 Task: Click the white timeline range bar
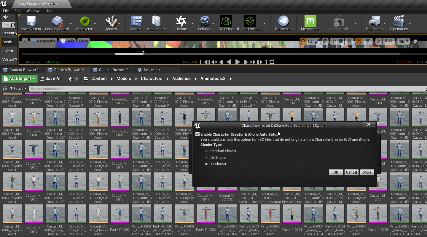pos(129,54)
